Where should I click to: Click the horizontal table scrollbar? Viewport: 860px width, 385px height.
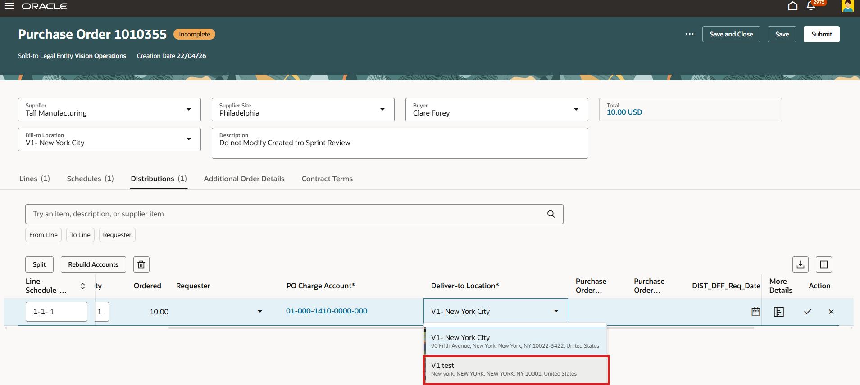pyautogui.click(x=461, y=328)
